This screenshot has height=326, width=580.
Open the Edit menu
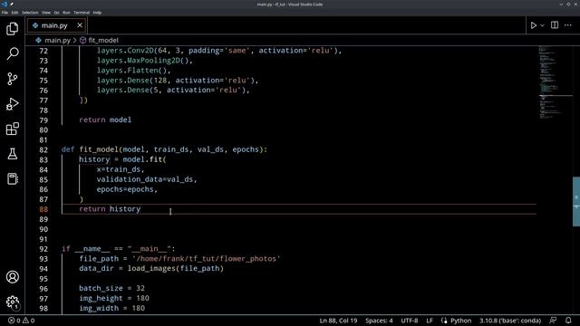coord(14,12)
